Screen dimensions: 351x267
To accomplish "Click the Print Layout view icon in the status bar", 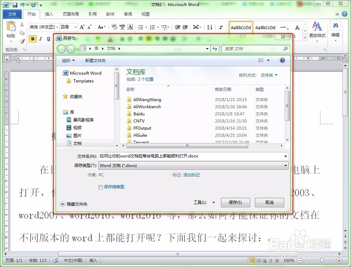I will [x=252, y=261].
